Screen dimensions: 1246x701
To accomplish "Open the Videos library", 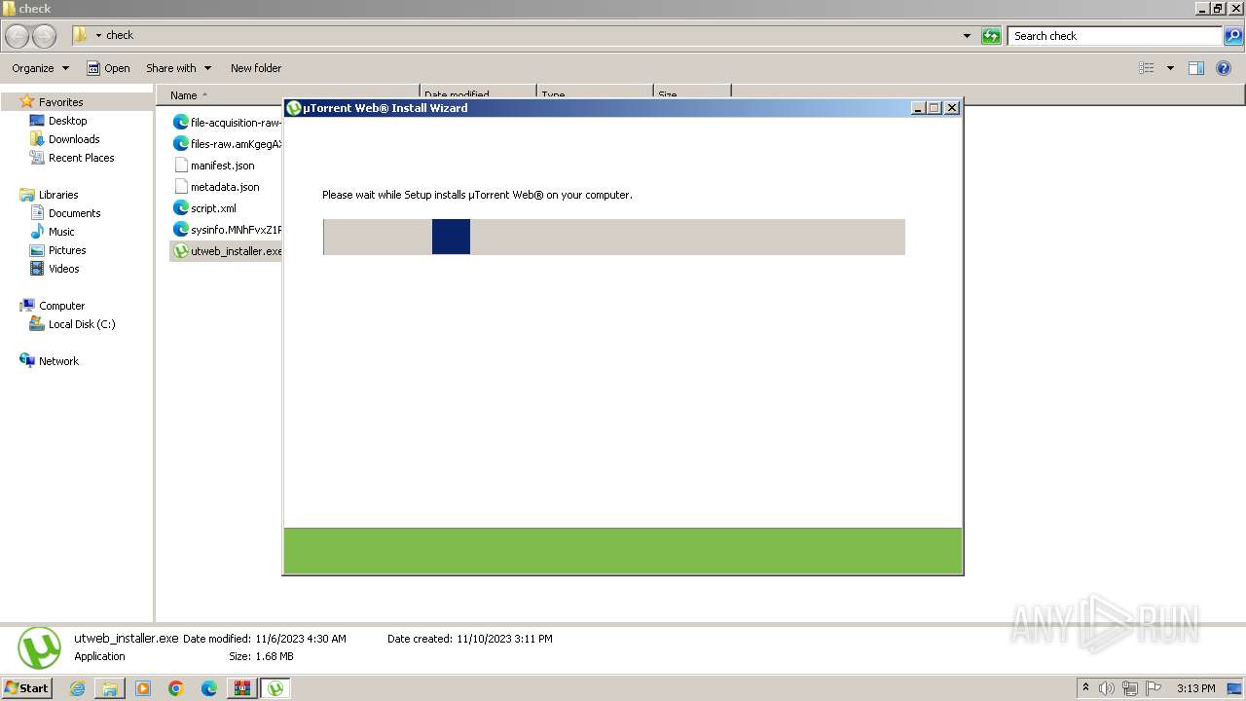I will click(64, 269).
